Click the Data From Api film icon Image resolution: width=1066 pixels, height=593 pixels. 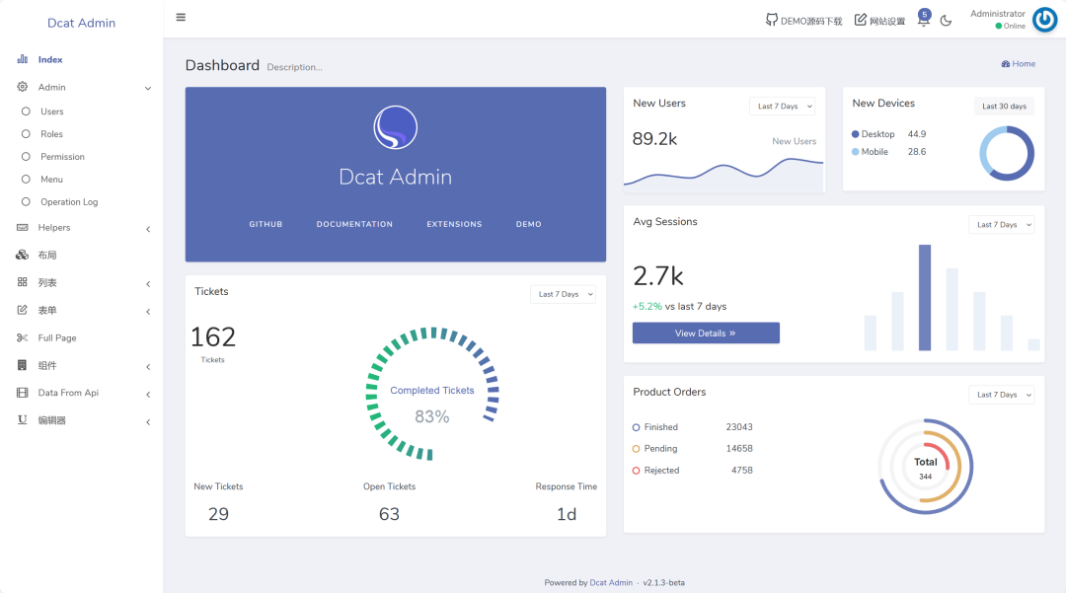[23, 393]
